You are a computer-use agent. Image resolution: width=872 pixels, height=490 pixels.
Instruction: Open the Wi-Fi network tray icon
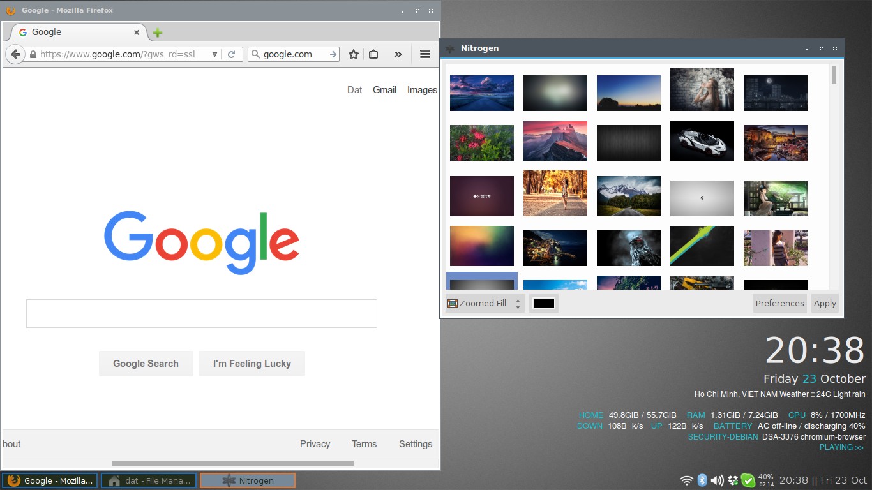click(687, 480)
